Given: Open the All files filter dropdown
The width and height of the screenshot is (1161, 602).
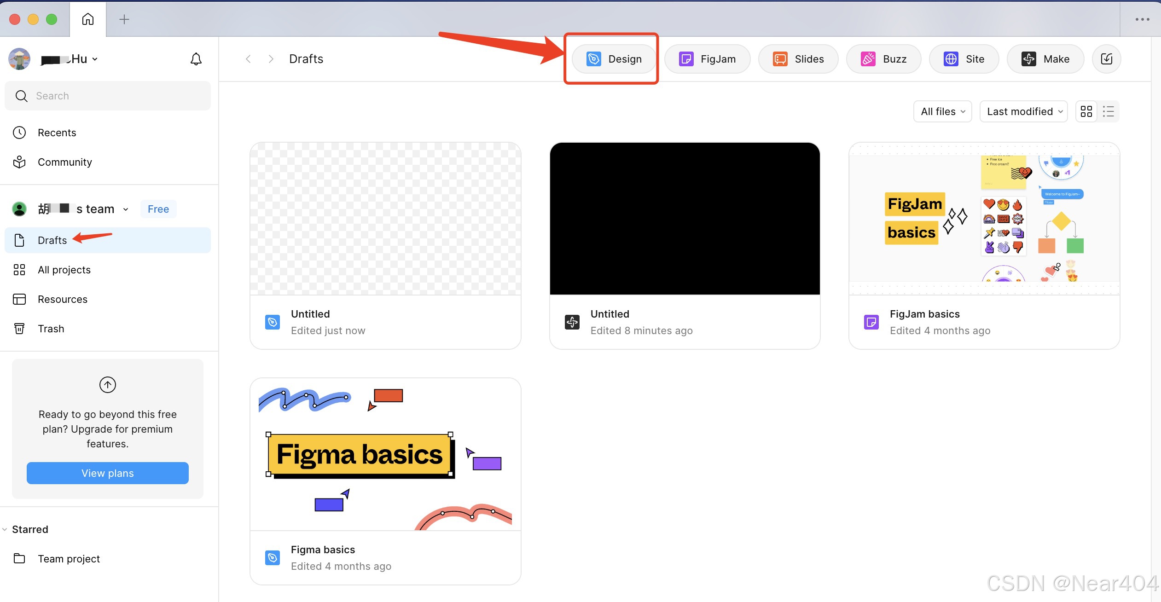Looking at the screenshot, I should 942,111.
